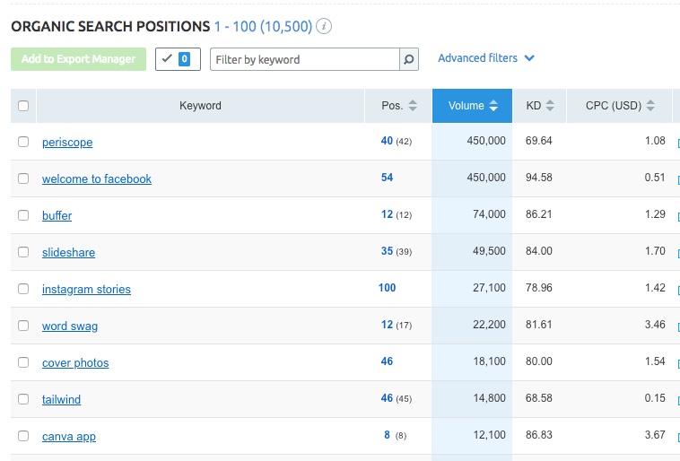This screenshot has height=461, width=680.
Task: Open the tailwind keyword link
Action: pos(61,399)
